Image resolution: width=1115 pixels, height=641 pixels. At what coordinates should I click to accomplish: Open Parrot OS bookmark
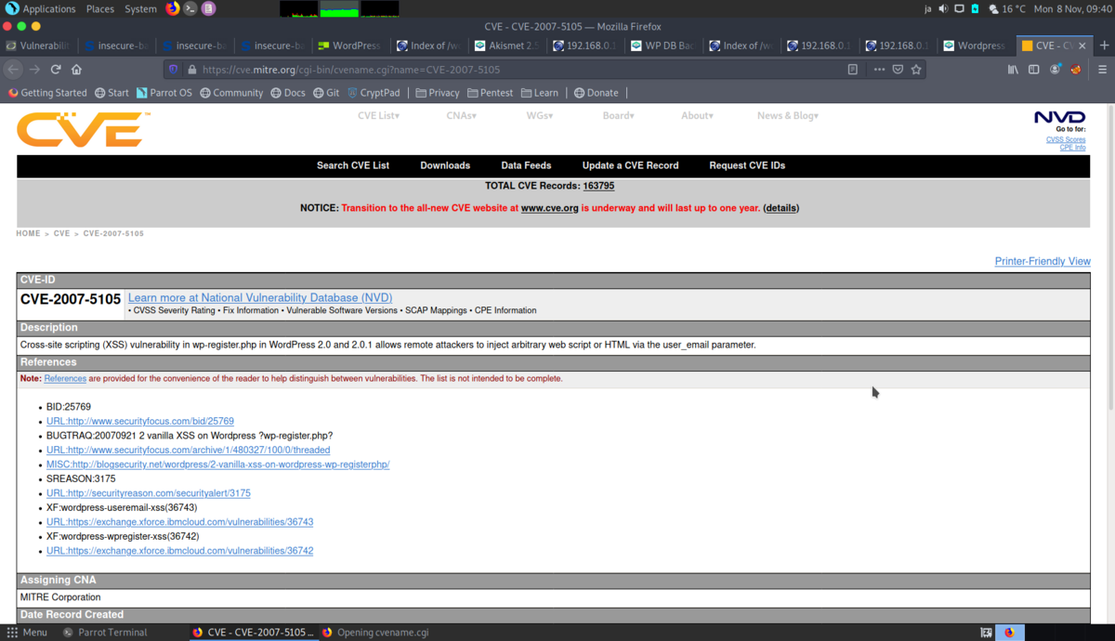164,93
